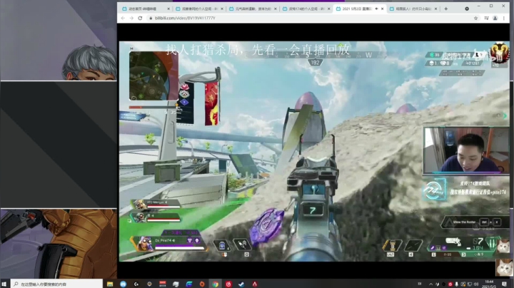Open the Windows notification center
The height and width of the screenshot is (288, 514).
click(x=504, y=284)
